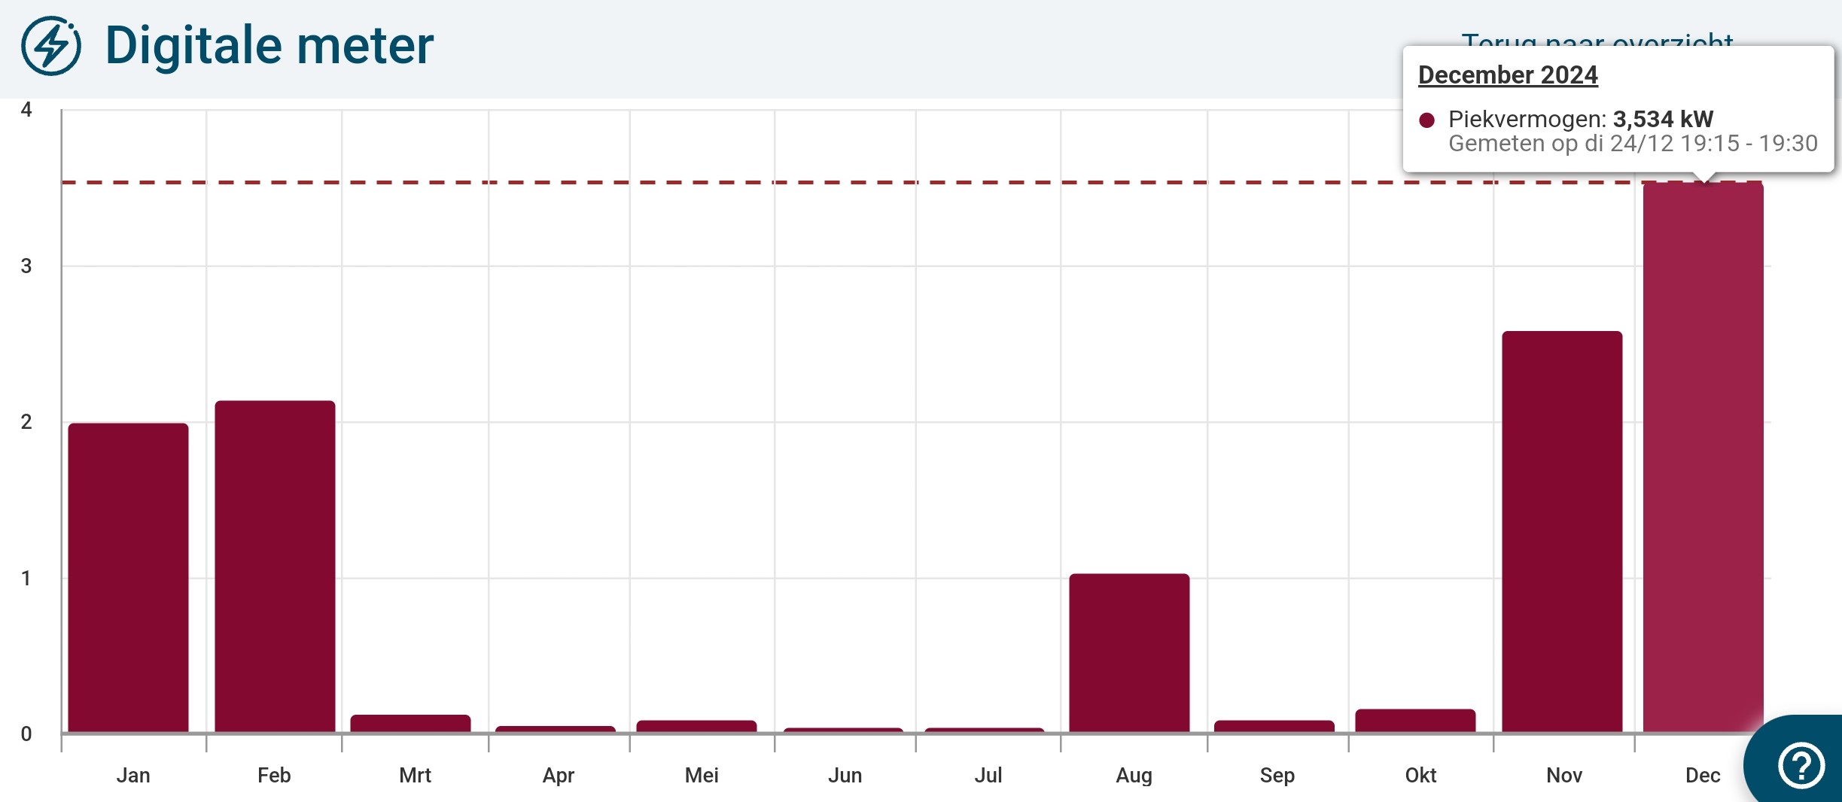Click the small Mei bar

tap(696, 726)
